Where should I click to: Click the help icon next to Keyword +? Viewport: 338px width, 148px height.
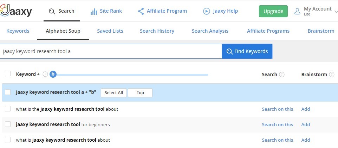[x=45, y=74]
